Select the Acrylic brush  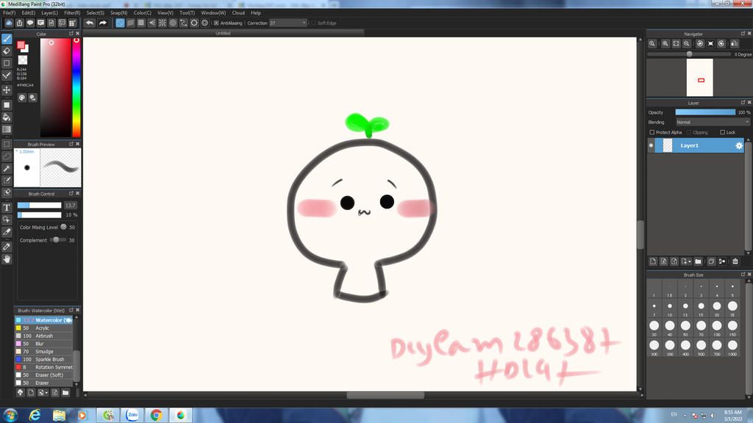click(x=43, y=328)
